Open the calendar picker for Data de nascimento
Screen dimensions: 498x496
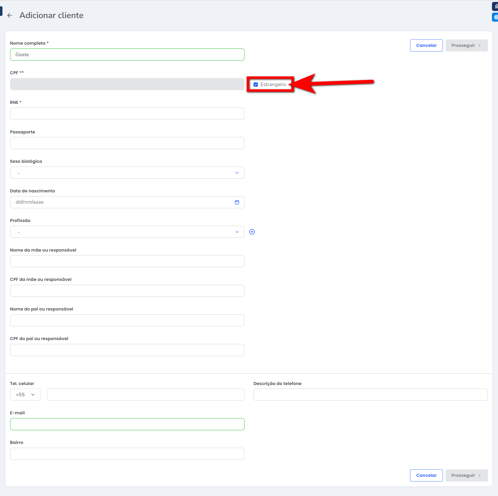[237, 202]
